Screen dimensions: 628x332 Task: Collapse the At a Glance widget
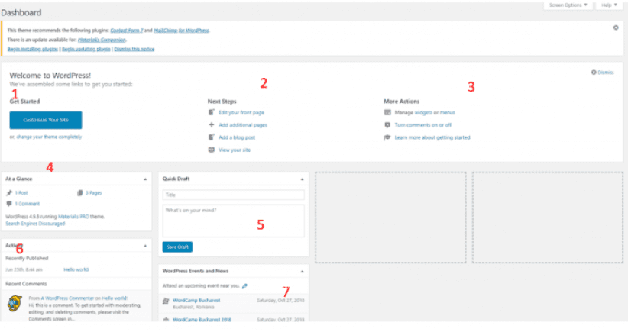(x=145, y=179)
